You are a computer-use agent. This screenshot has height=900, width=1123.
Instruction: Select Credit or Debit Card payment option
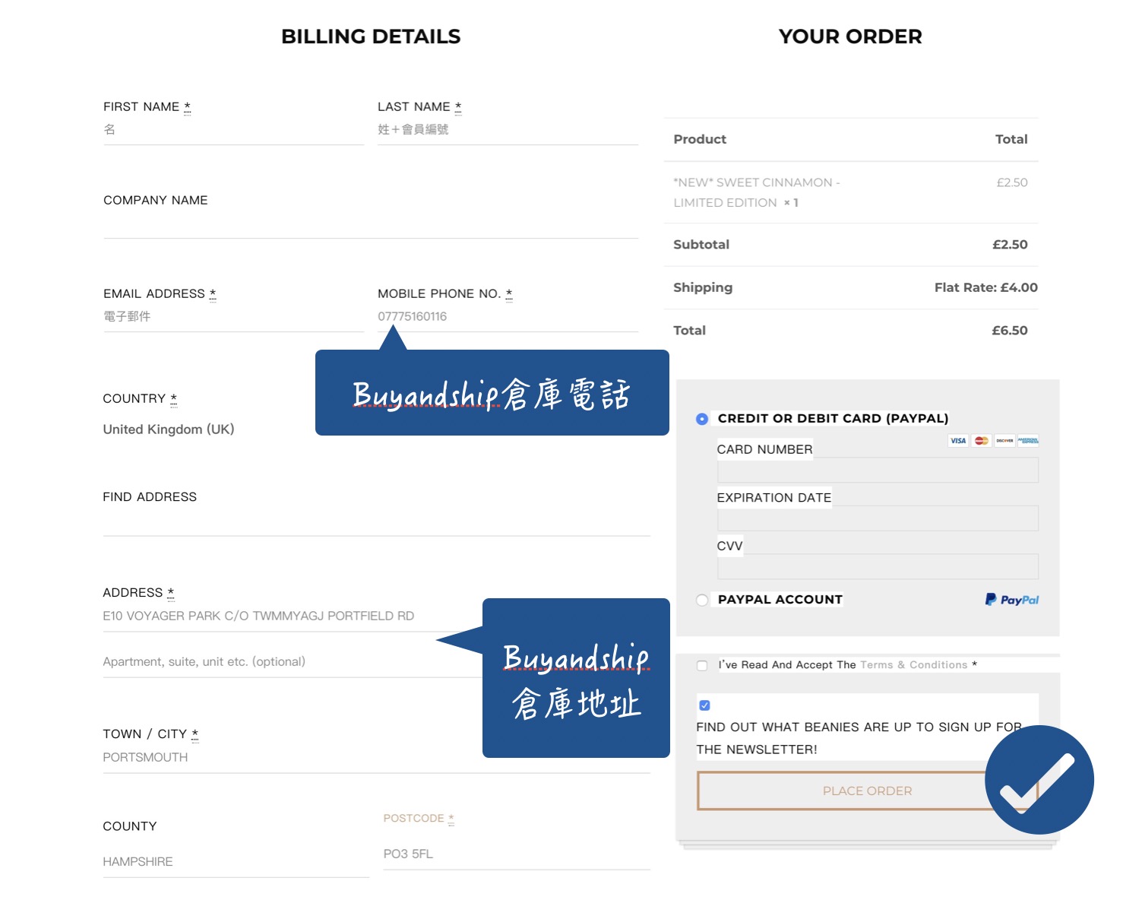pyautogui.click(x=702, y=419)
